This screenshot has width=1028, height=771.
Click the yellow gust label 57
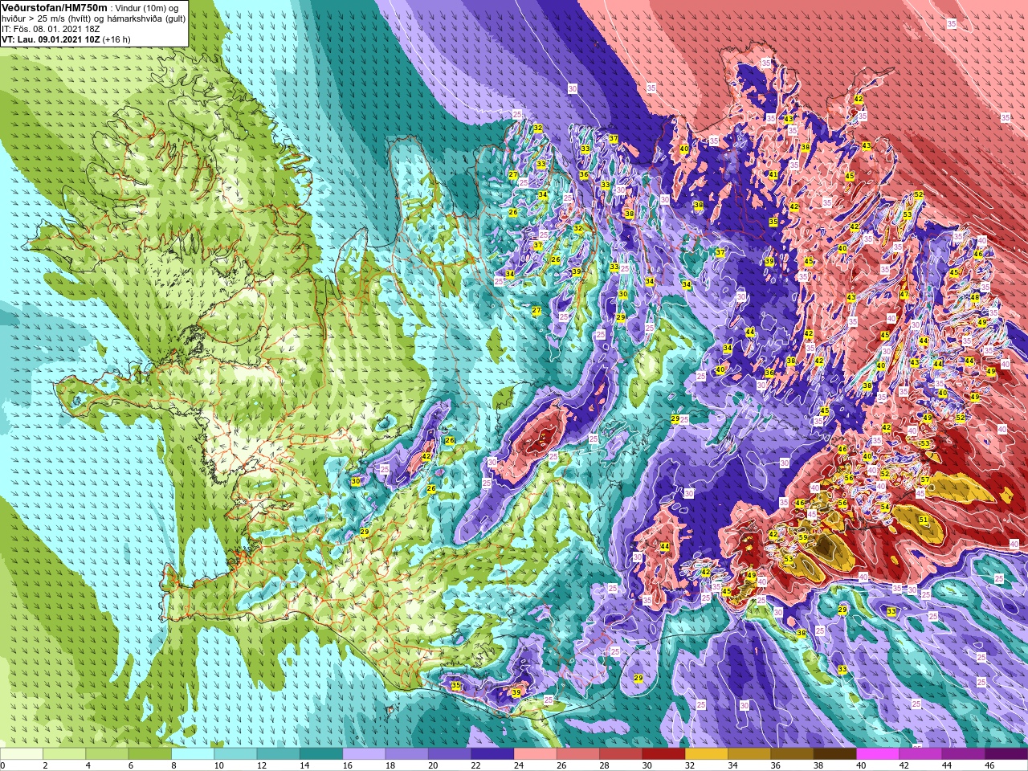pyautogui.click(x=925, y=480)
